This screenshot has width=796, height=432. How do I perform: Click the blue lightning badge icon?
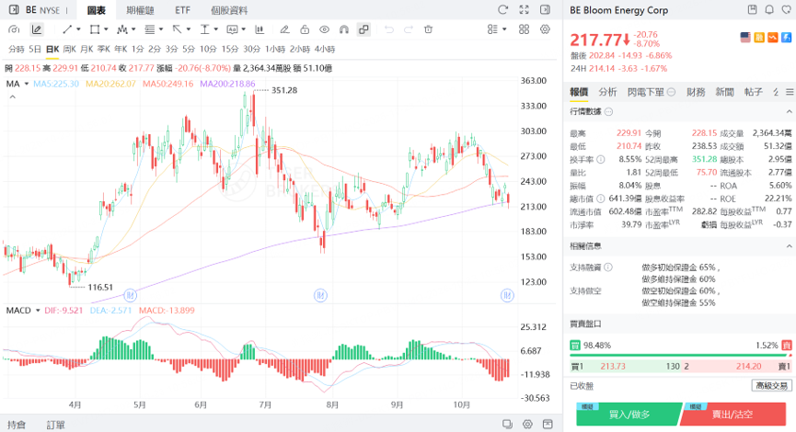[x=787, y=37]
